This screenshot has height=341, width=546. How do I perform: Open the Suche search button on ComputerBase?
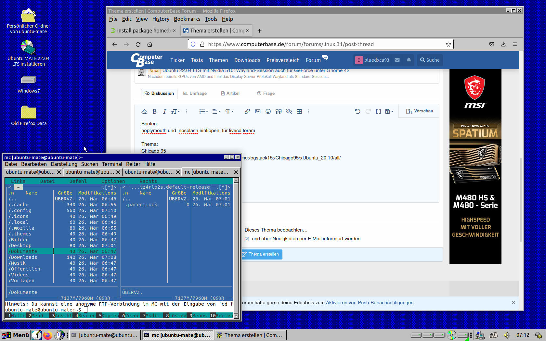[x=430, y=60]
